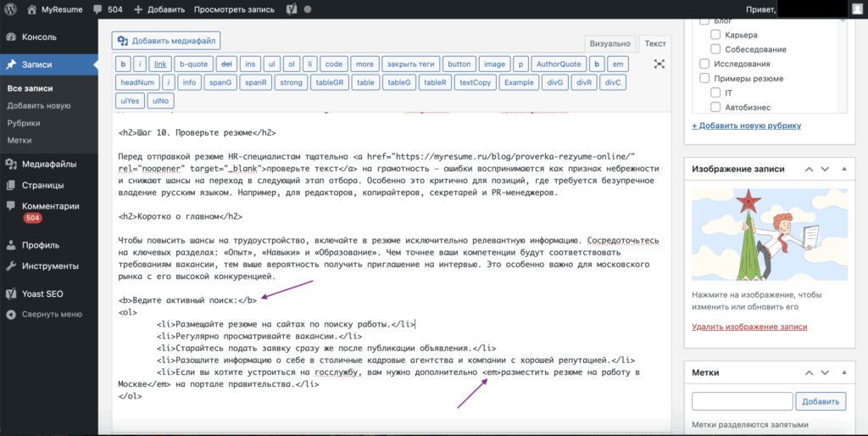Insert li quicktag
Viewport: 868px width, 436px height.
click(x=310, y=64)
